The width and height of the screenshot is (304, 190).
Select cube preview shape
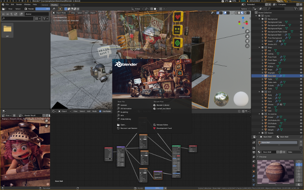(299, 168)
